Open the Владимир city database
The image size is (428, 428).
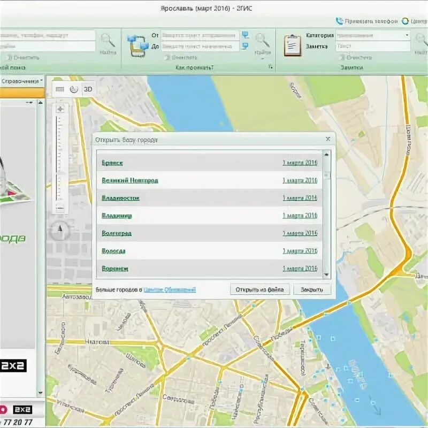pyautogui.click(x=117, y=216)
